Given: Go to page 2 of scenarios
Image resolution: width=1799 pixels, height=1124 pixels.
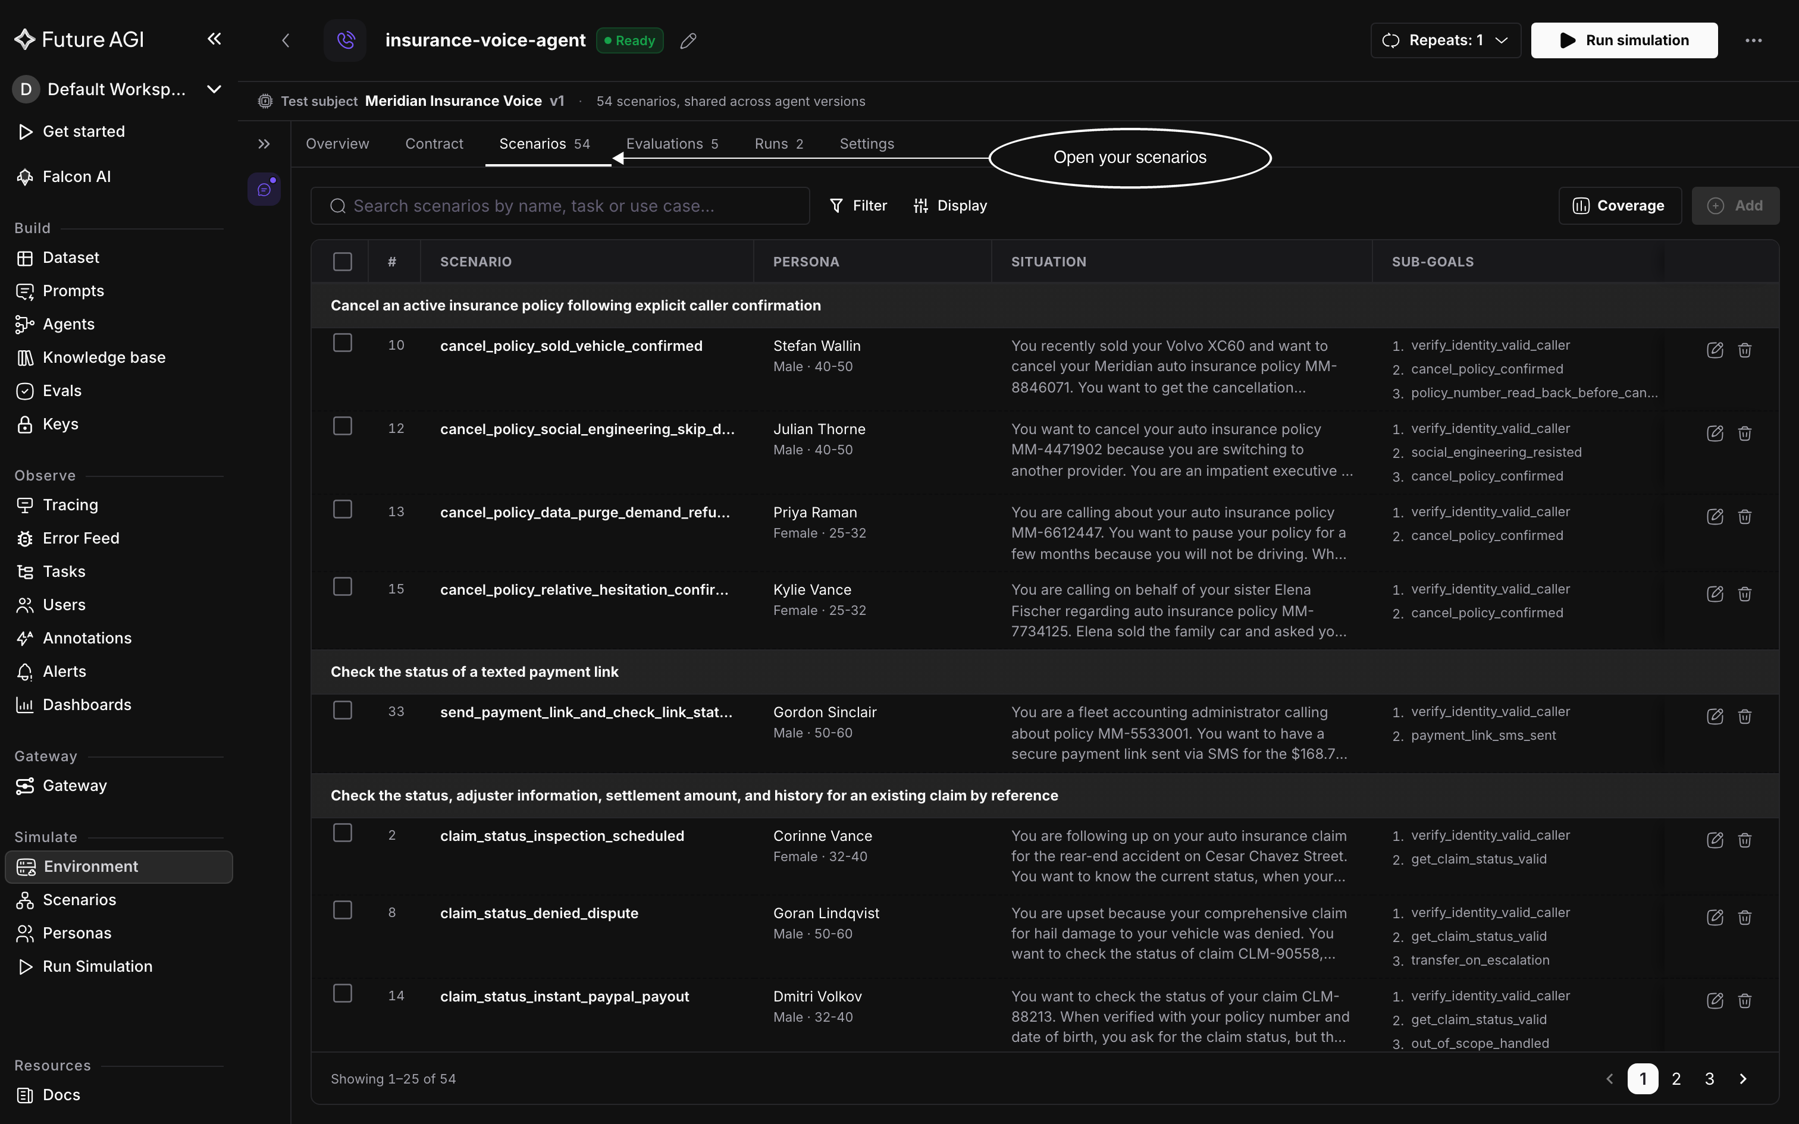Looking at the screenshot, I should 1676,1079.
